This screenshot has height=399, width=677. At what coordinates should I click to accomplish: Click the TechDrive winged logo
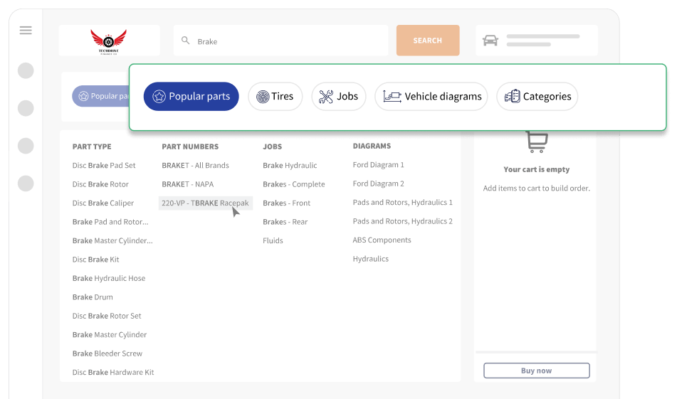pos(108,41)
